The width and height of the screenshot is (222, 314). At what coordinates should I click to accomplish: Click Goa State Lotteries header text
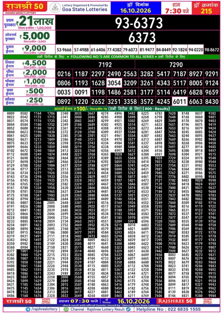[85, 10]
